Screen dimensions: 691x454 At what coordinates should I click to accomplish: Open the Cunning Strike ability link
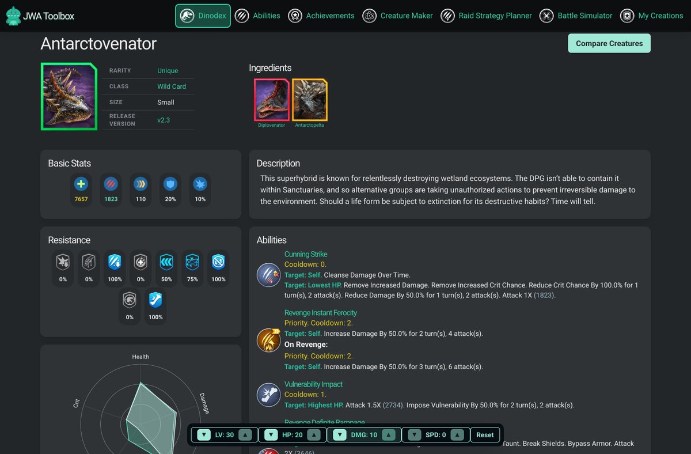(306, 254)
